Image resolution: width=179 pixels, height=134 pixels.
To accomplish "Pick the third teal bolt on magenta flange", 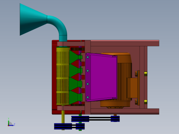I will (x=88, y=84).
